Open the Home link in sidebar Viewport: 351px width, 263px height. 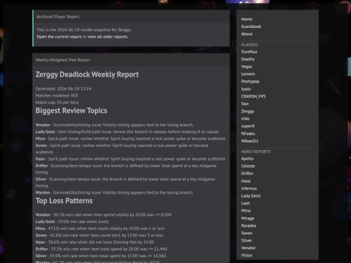247,19
